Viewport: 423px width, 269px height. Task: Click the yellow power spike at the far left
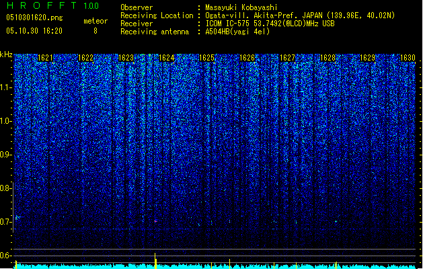point(16,264)
